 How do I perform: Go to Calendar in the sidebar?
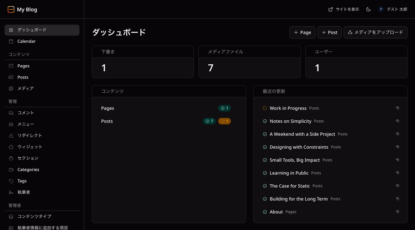tap(42, 42)
